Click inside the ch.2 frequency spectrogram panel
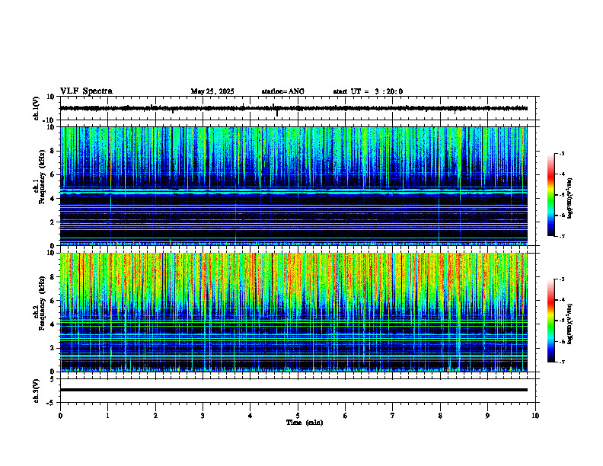Image resolution: width=603 pixels, height=466 pixels. point(294,312)
